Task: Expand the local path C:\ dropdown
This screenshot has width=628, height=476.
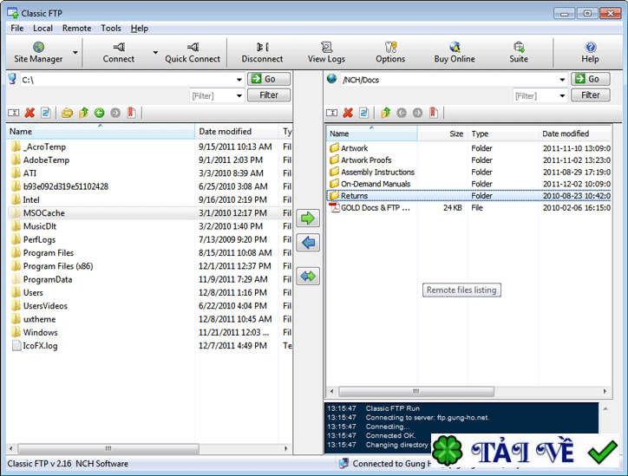Action: pyautogui.click(x=239, y=80)
